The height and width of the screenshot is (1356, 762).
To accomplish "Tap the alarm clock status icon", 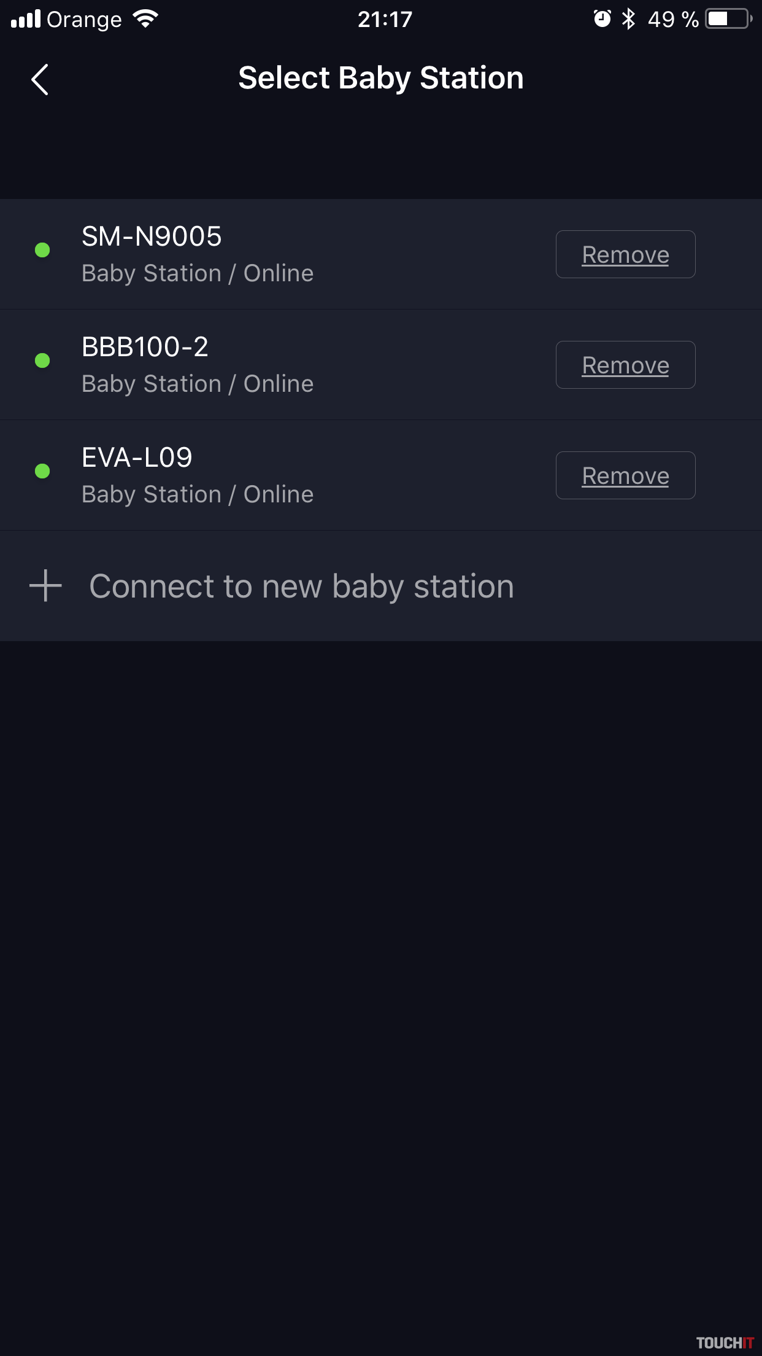I will pyautogui.click(x=602, y=19).
